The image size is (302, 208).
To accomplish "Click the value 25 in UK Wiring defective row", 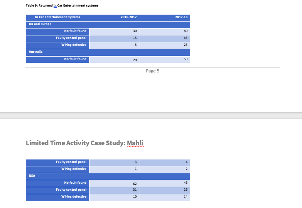I will coord(186,45).
